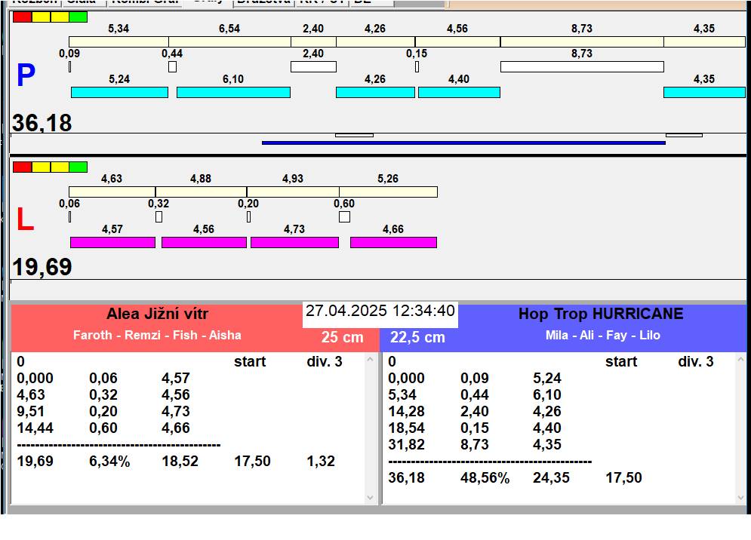751x540 pixels.
Task: Click the Alea Jižní vítr team name
Action: pos(157,314)
